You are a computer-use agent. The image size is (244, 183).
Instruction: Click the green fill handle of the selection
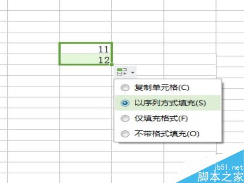[112, 64]
